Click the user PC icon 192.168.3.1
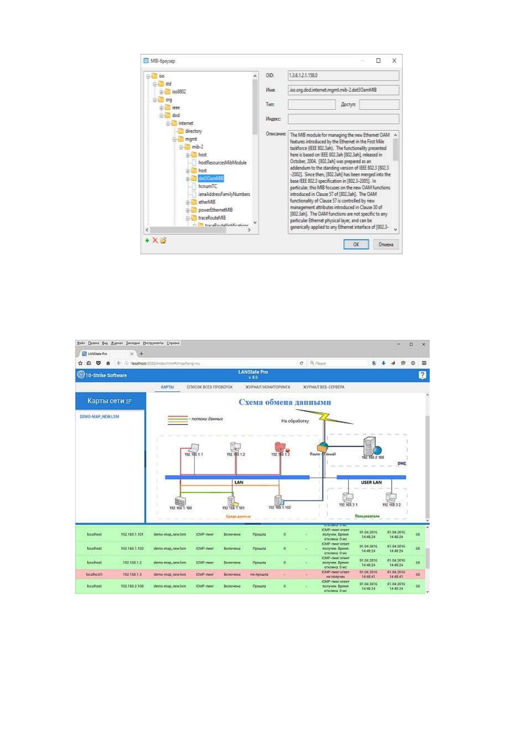This screenshot has height=733, width=518. tap(348, 498)
